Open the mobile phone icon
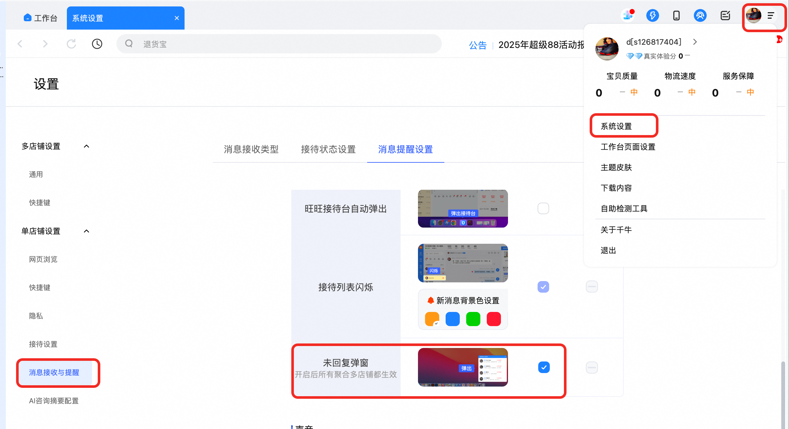The width and height of the screenshot is (789, 429). pyautogui.click(x=676, y=15)
